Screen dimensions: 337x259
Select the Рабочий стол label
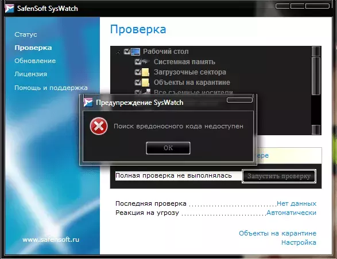[x=166, y=52]
